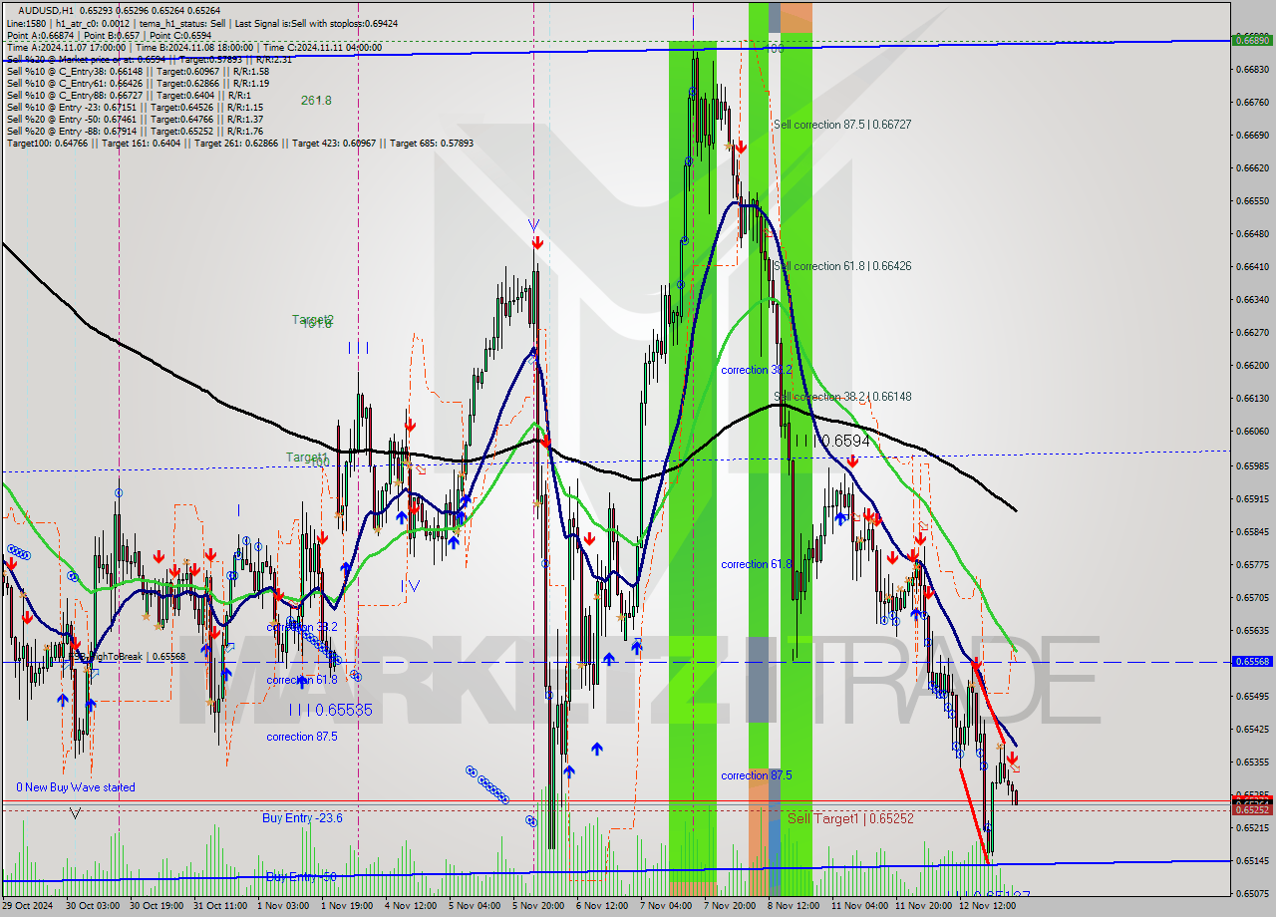1276x917 pixels.
Task: Click the 0.66760 price axis value
Action: point(1252,102)
